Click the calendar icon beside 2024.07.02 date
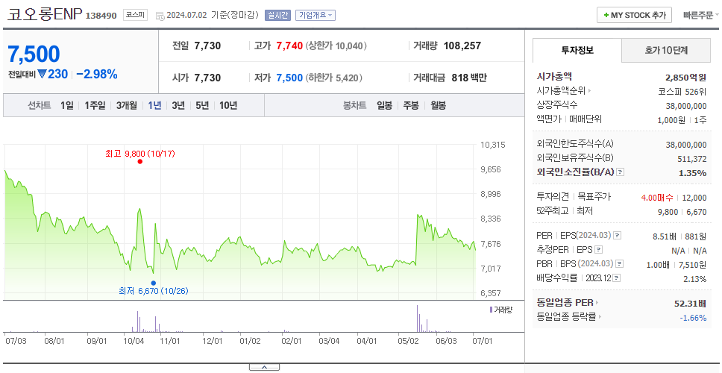 (x=160, y=16)
